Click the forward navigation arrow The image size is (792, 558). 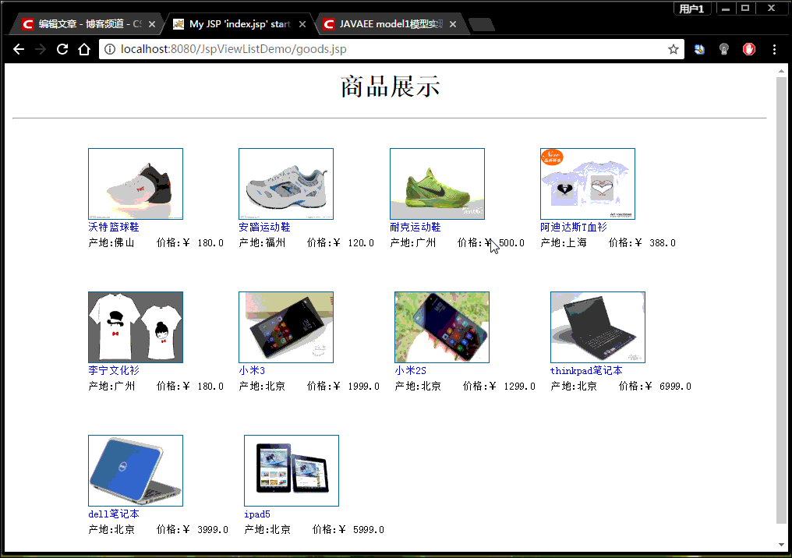41,49
